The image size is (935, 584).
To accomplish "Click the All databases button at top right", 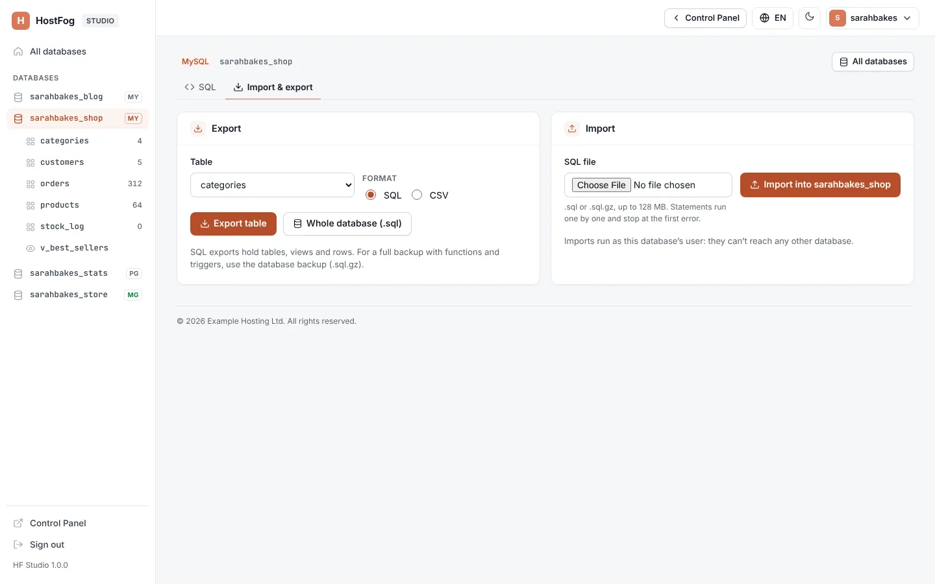I will (x=873, y=62).
